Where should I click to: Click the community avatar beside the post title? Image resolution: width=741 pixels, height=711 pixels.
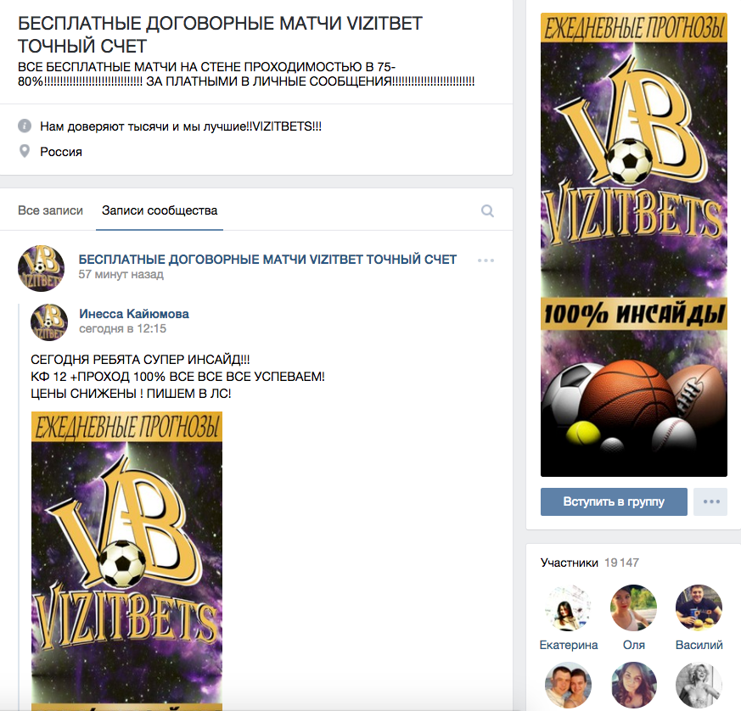[x=41, y=268]
